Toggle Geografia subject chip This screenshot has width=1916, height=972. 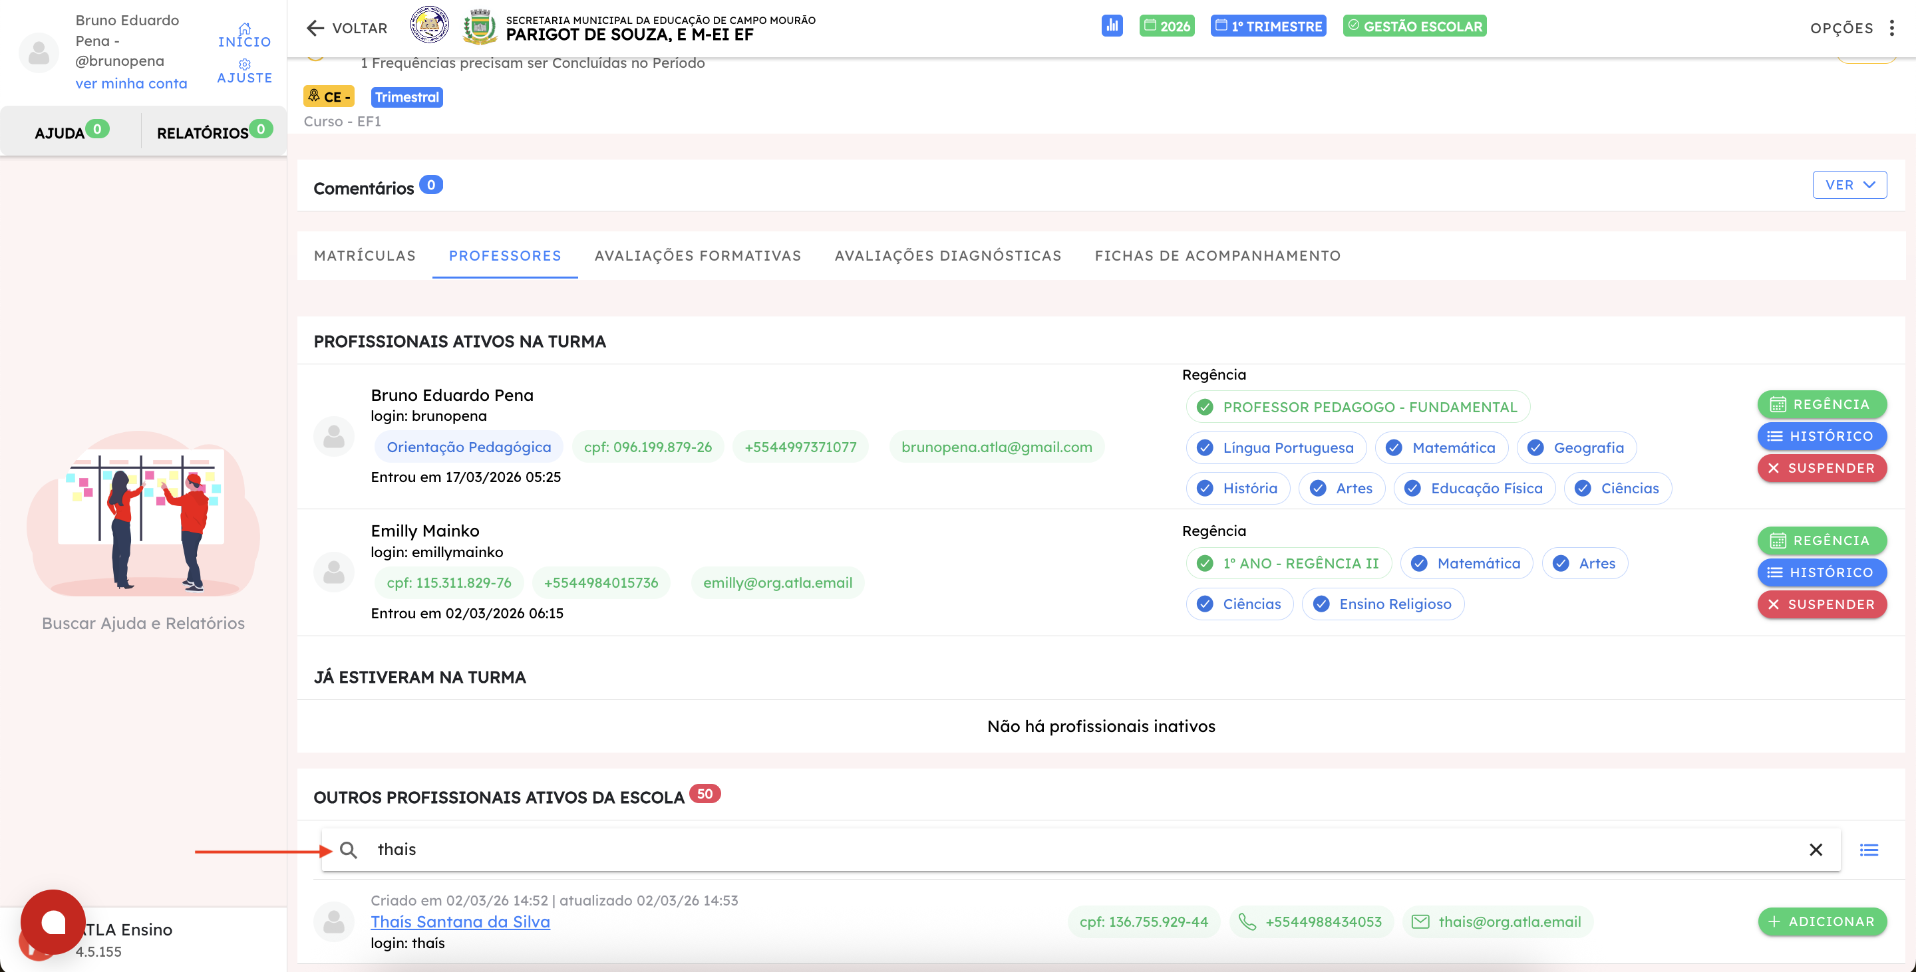[1576, 447]
